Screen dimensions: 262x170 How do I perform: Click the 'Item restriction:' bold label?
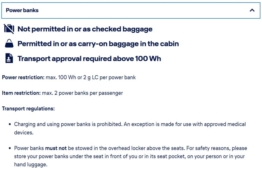coord(21,93)
